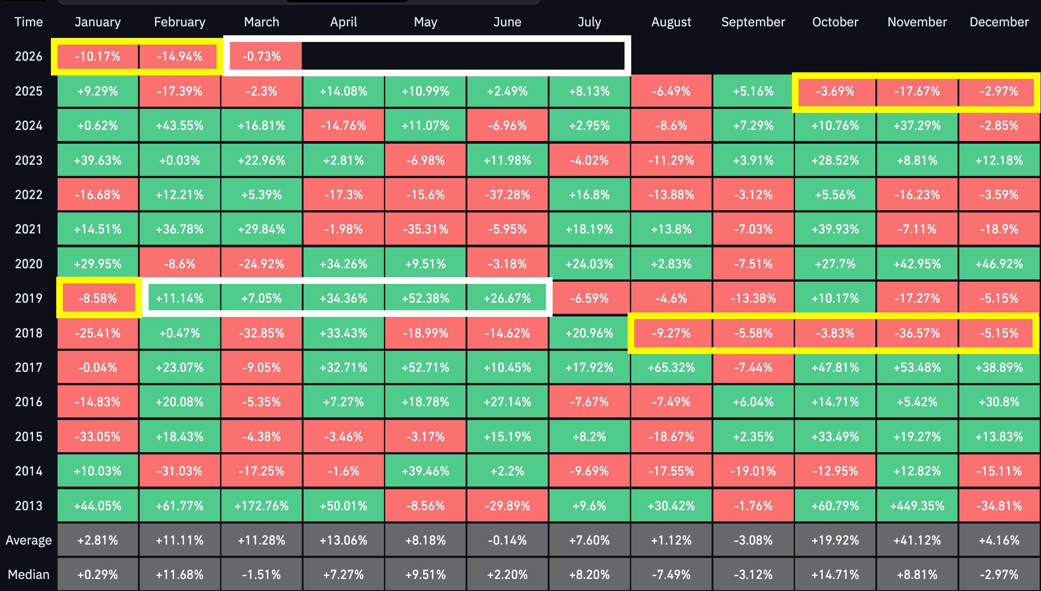Viewport: 1041px width, 591px height.
Task: Click the June 2022 -37.28% cell
Action: [507, 195]
